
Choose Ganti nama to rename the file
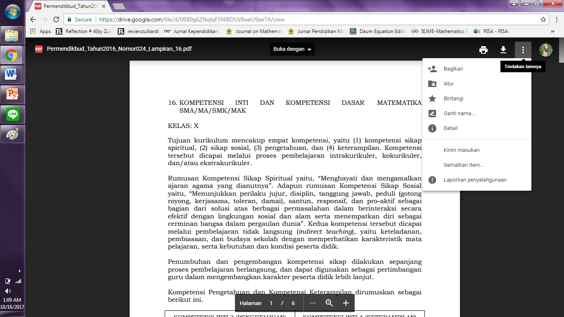pos(458,113)
